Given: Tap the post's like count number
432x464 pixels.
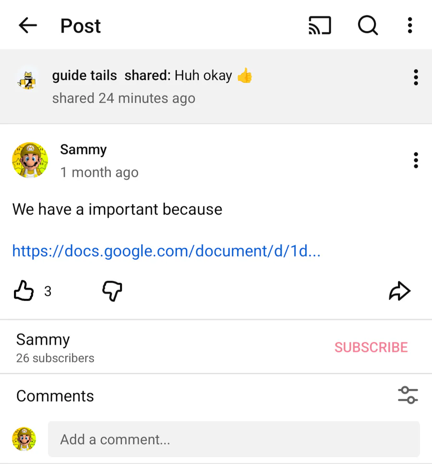Looking at the screenshot, I should [x=48, y=291].
